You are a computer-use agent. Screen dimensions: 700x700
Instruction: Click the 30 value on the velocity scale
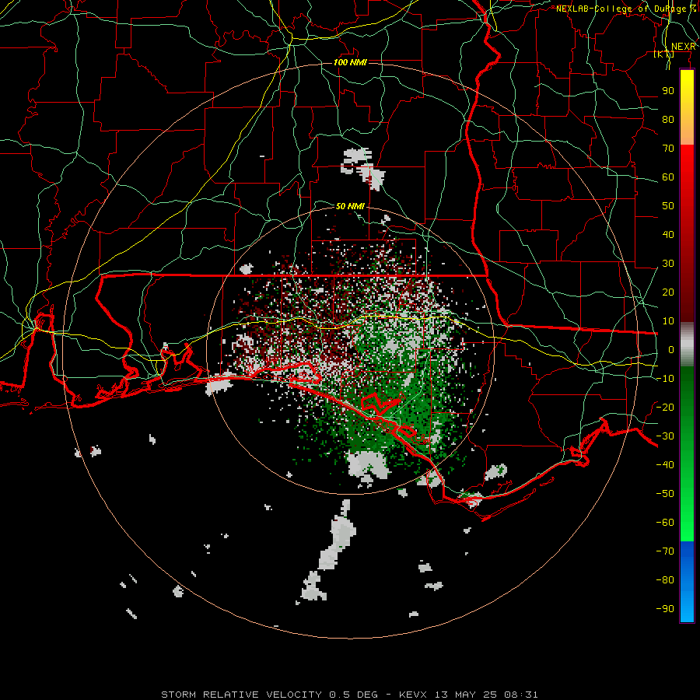click(668, 264)
